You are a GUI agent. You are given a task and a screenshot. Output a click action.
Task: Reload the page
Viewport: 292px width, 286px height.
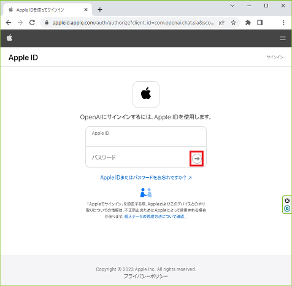click(32, 23)
